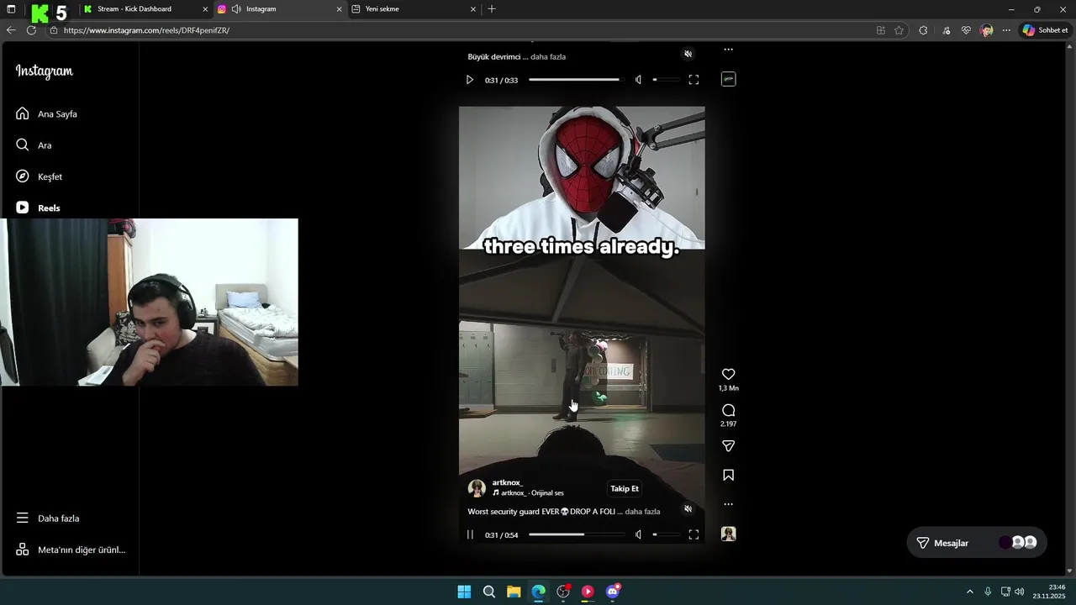
Task: Open File Explorer from taskbar
Action: [x=514, y=592]
